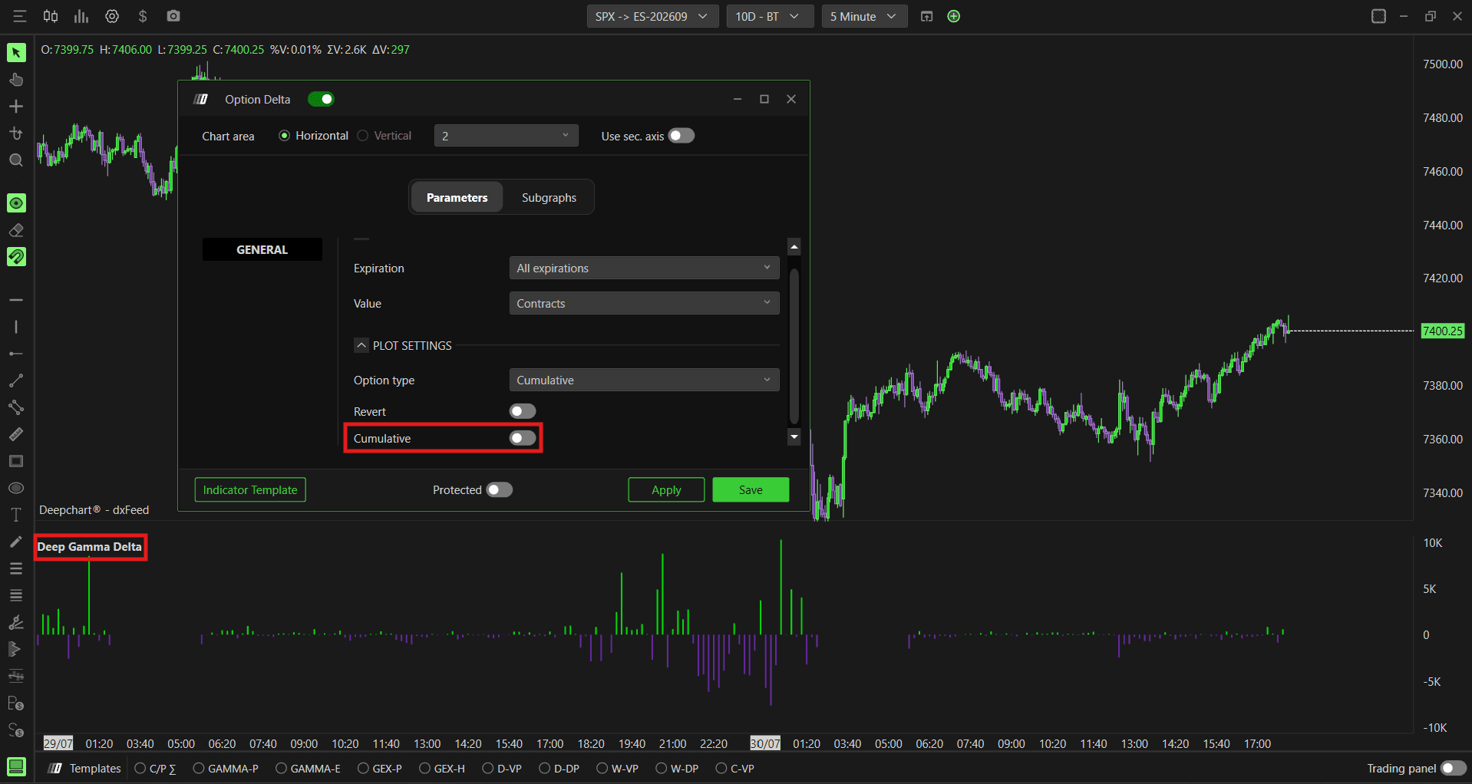The width and height of the screenshot is (1472, 784).
Task: Click the dollar sign trading icon
Action: [x=143, y=16]
